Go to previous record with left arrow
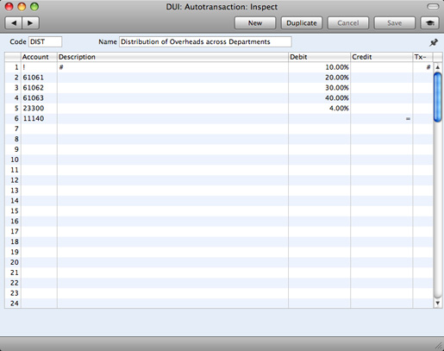Image resolution: width=444 pixels, height=351 pixels. 14,23
